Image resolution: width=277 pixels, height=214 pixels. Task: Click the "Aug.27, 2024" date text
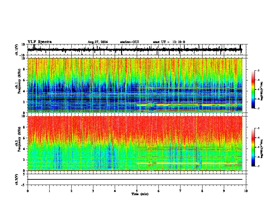(x=98, y=42)
